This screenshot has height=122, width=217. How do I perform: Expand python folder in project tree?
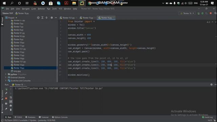6,74
